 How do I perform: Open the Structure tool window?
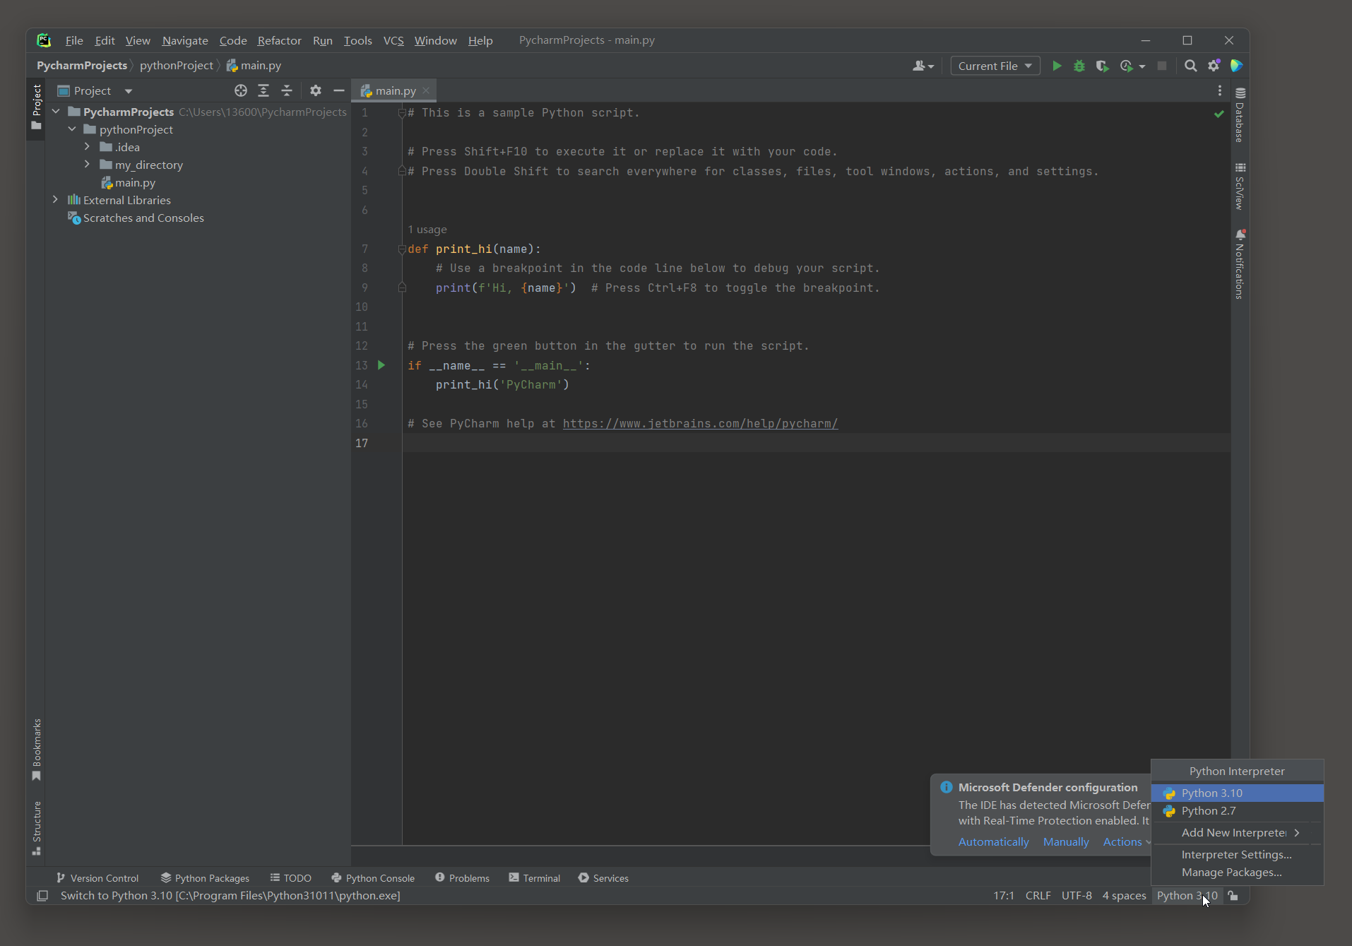click(37, 827)
